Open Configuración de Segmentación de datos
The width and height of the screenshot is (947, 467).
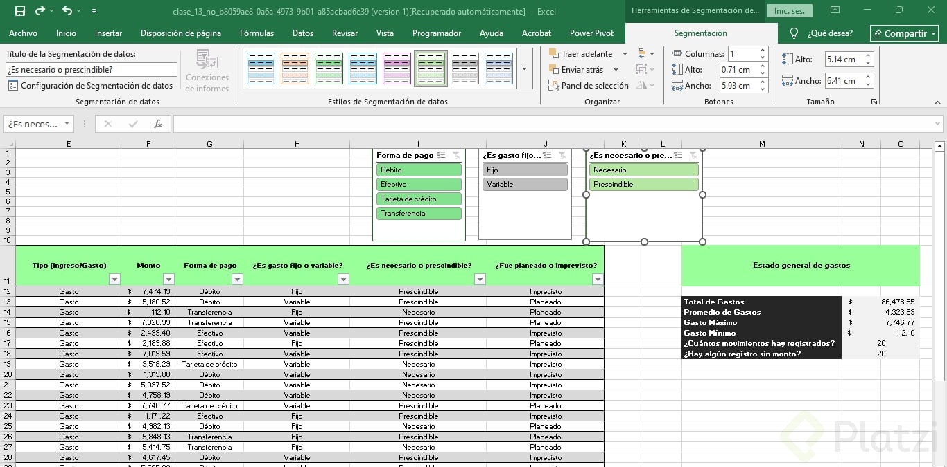pyautogui.click(x=90, y=86)
